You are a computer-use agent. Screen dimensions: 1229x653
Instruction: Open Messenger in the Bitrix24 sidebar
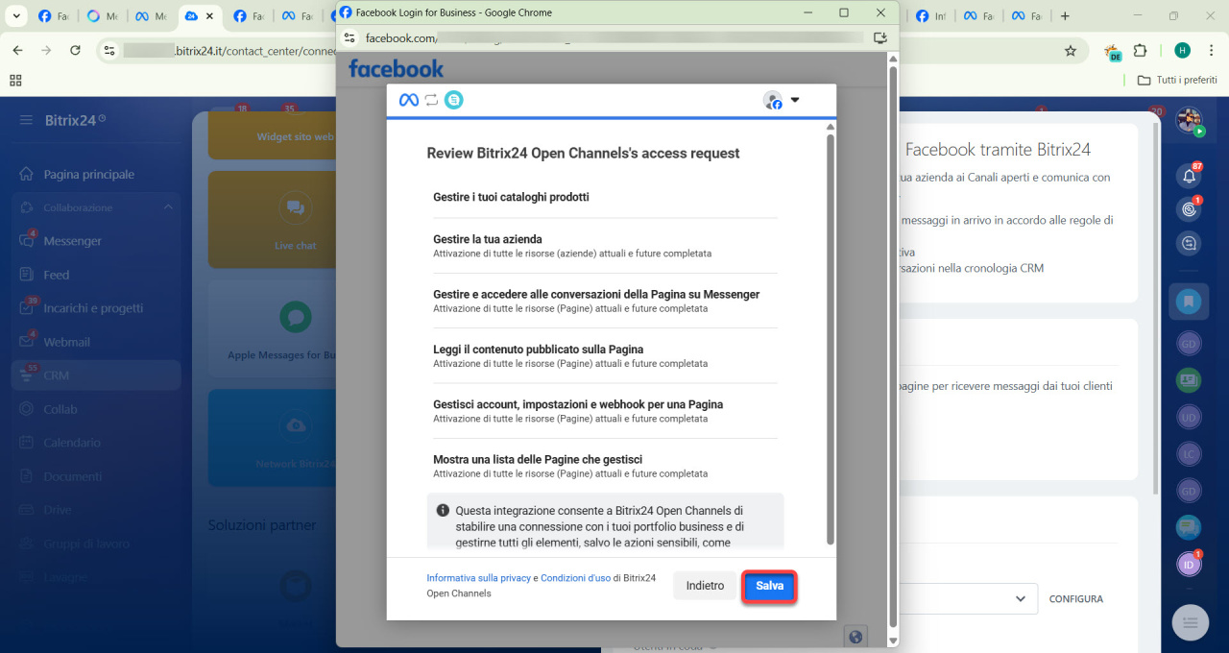72,241
